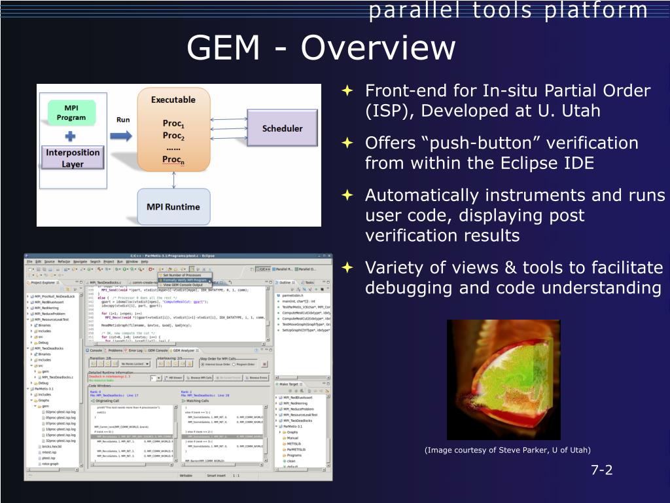Select the Tasks view tab

point(308,283)
